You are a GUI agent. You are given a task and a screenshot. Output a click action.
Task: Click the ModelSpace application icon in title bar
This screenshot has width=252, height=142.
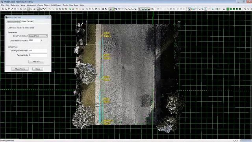2,2
